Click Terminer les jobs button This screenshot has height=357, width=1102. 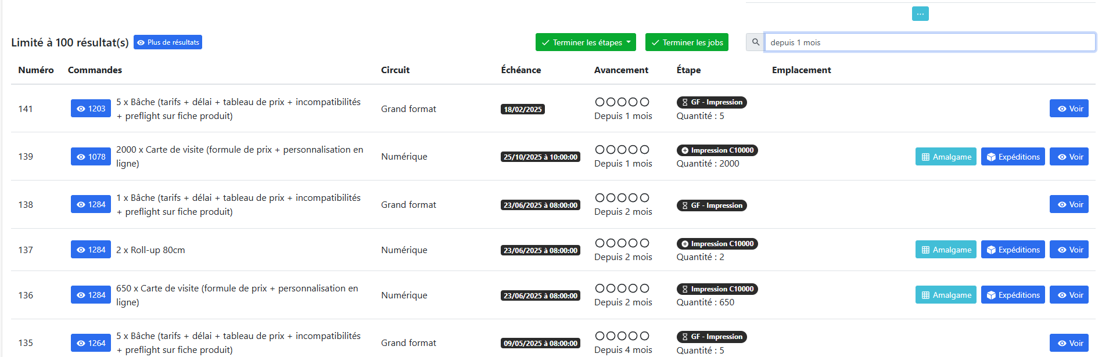[687, 42]
